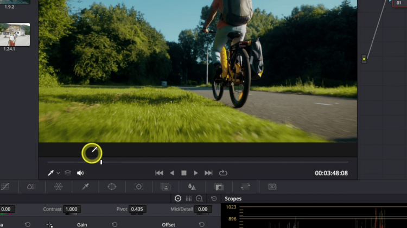
Task: Open the Color Warper palette
Action: coord(58,186)
